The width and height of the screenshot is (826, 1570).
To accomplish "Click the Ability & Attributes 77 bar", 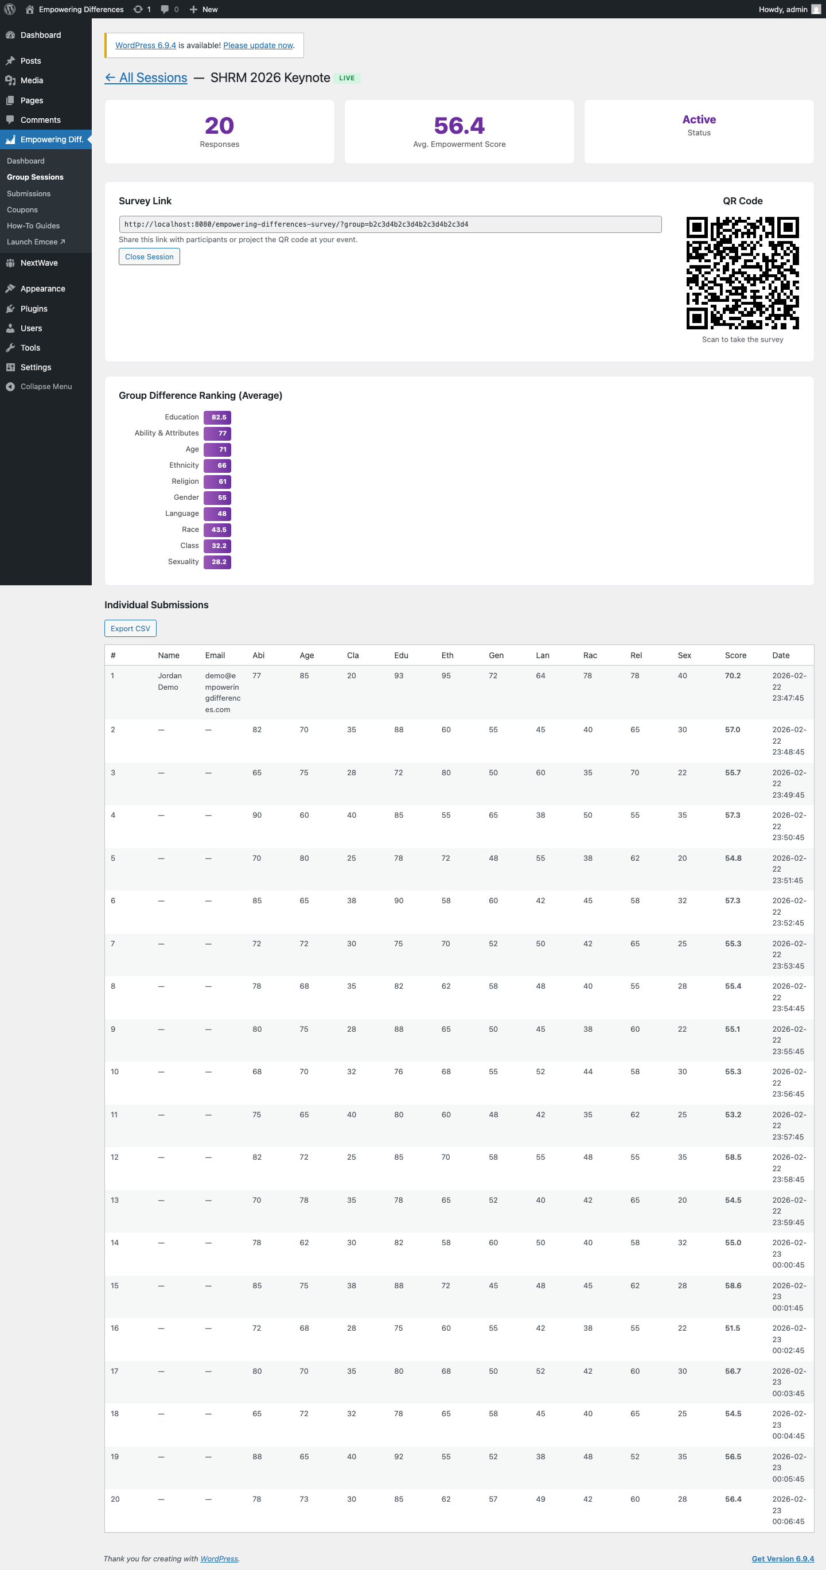I will click(x=217, y=433).
